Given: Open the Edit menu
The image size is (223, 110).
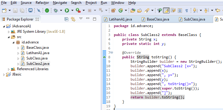Looking at the screenshot, I should [14, 3].
